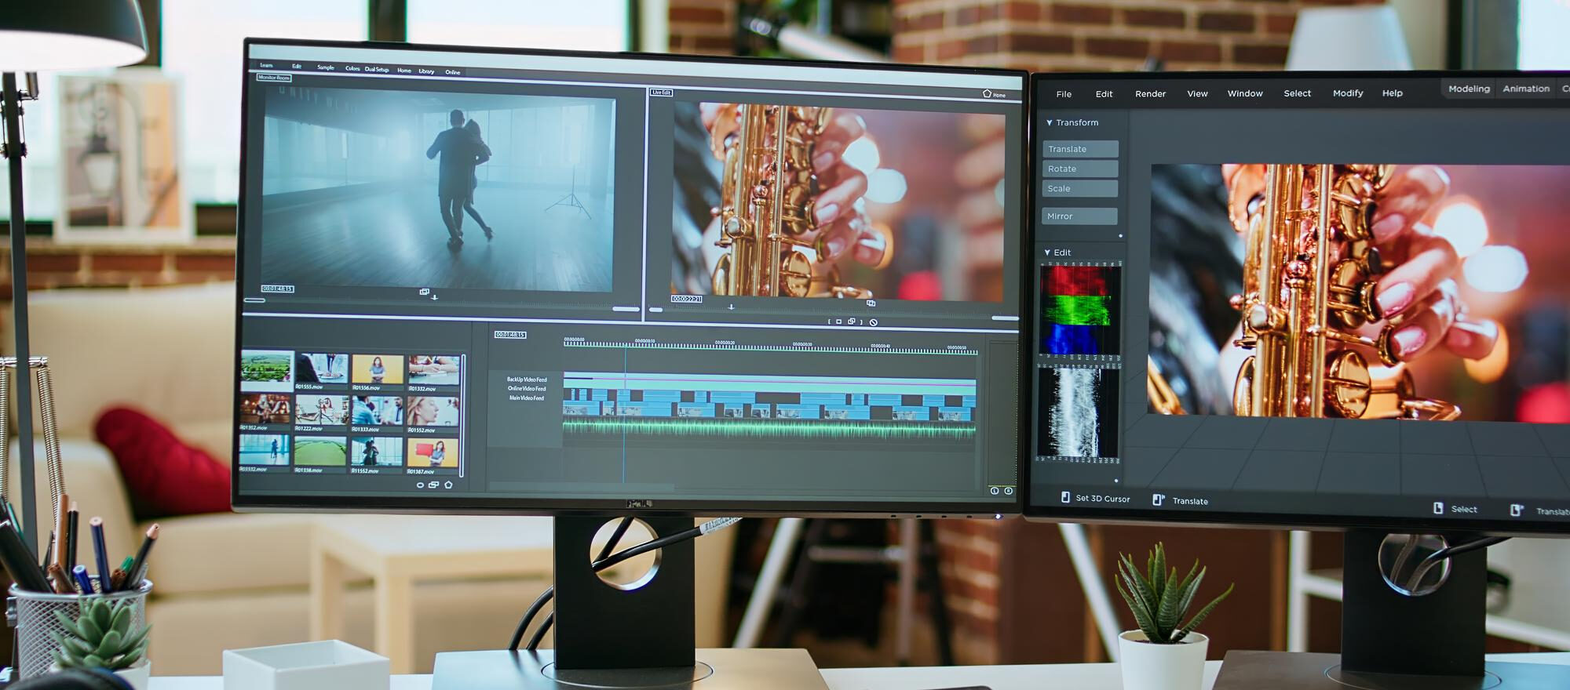
Task: Click the down-arrow icon under dancing couple preview
Action: pos(434,298)
